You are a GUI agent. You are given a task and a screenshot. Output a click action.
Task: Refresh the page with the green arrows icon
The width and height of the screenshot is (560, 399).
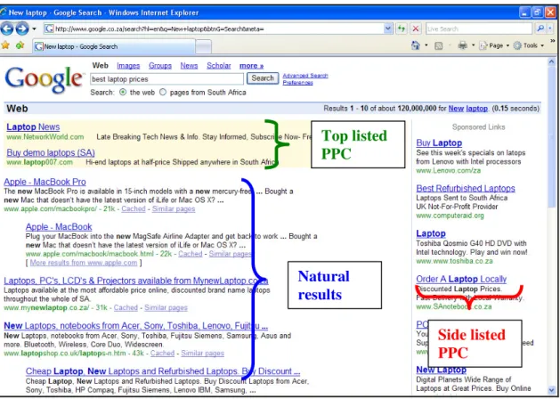click(402, 28)
